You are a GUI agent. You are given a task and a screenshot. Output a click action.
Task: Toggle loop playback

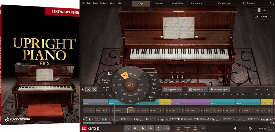pos(128,129)
